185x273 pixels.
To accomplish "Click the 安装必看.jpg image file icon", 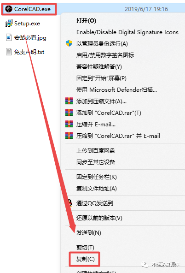I will [9, 37].
